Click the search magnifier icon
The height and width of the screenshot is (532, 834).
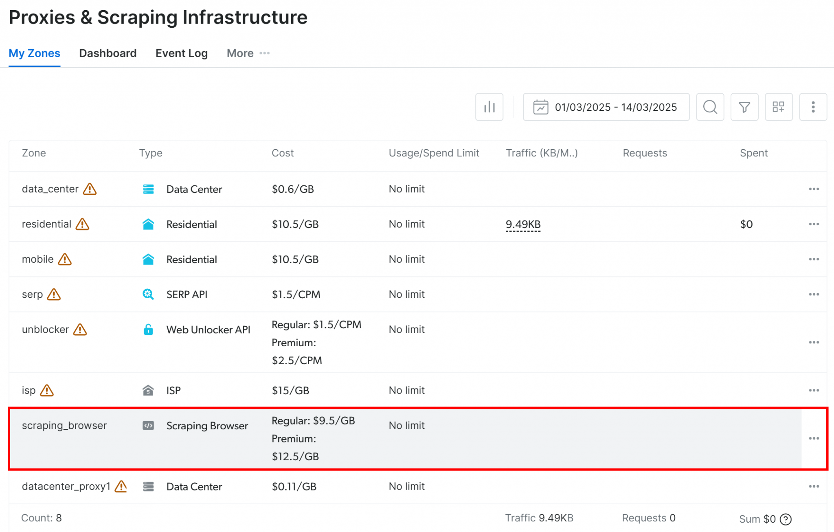(x=710, y=107)
